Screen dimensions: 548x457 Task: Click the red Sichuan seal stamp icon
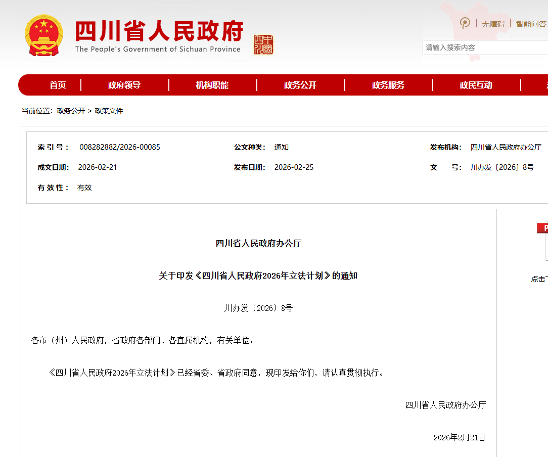point(263,44)
